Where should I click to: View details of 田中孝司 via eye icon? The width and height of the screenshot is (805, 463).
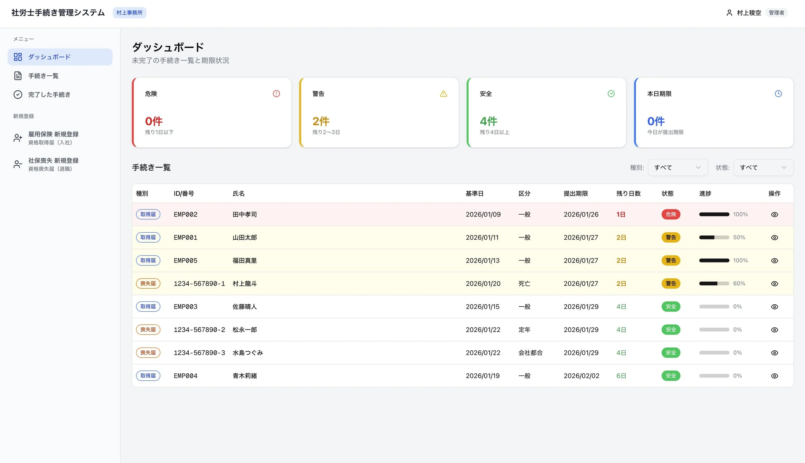774,215
